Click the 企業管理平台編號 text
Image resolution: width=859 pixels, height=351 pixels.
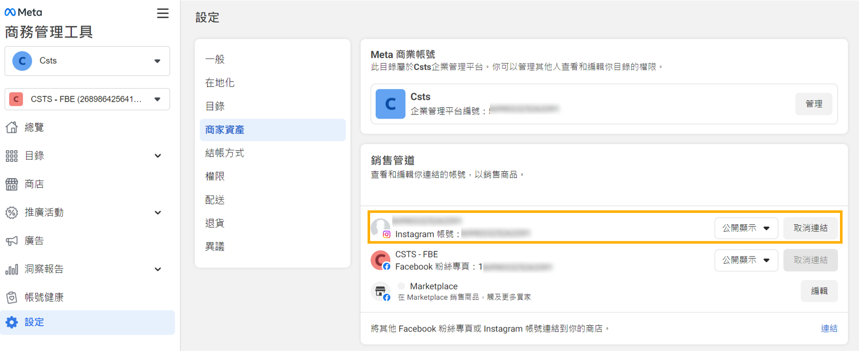(448, 111)
